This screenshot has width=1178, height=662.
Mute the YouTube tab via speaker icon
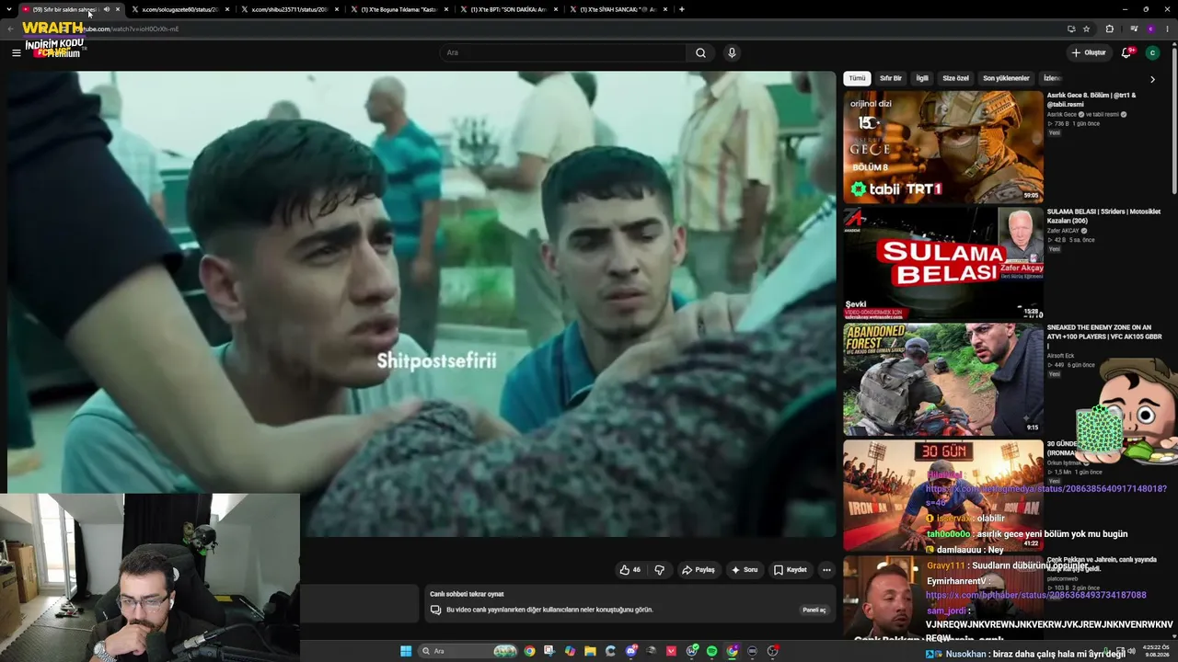pos(106,9)
